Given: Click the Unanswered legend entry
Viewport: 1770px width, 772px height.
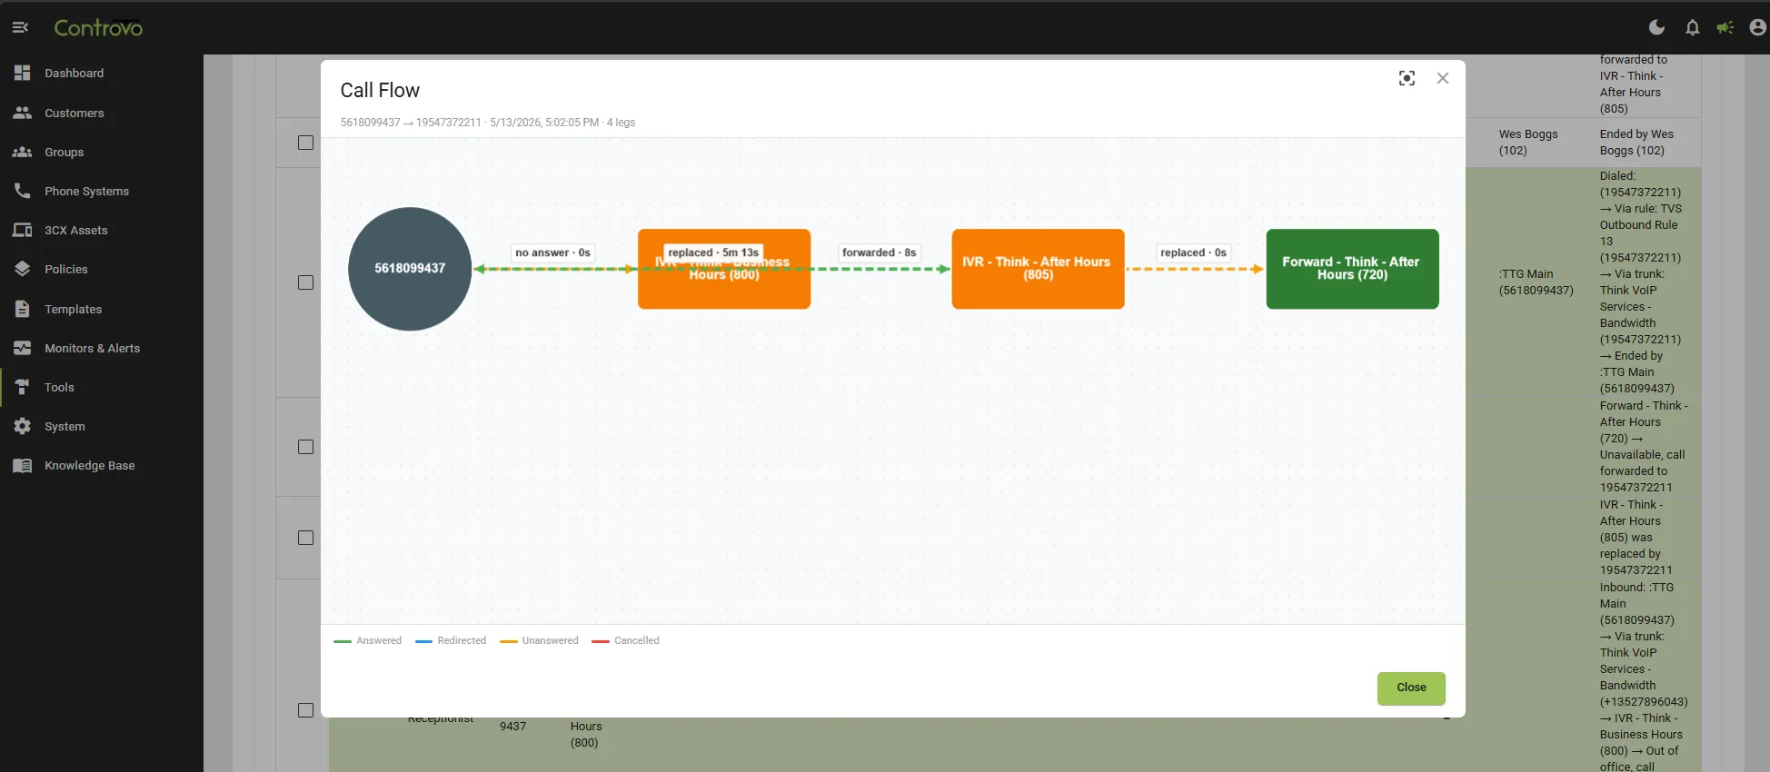Looking at the screenshot, I should tap(539, 640).
